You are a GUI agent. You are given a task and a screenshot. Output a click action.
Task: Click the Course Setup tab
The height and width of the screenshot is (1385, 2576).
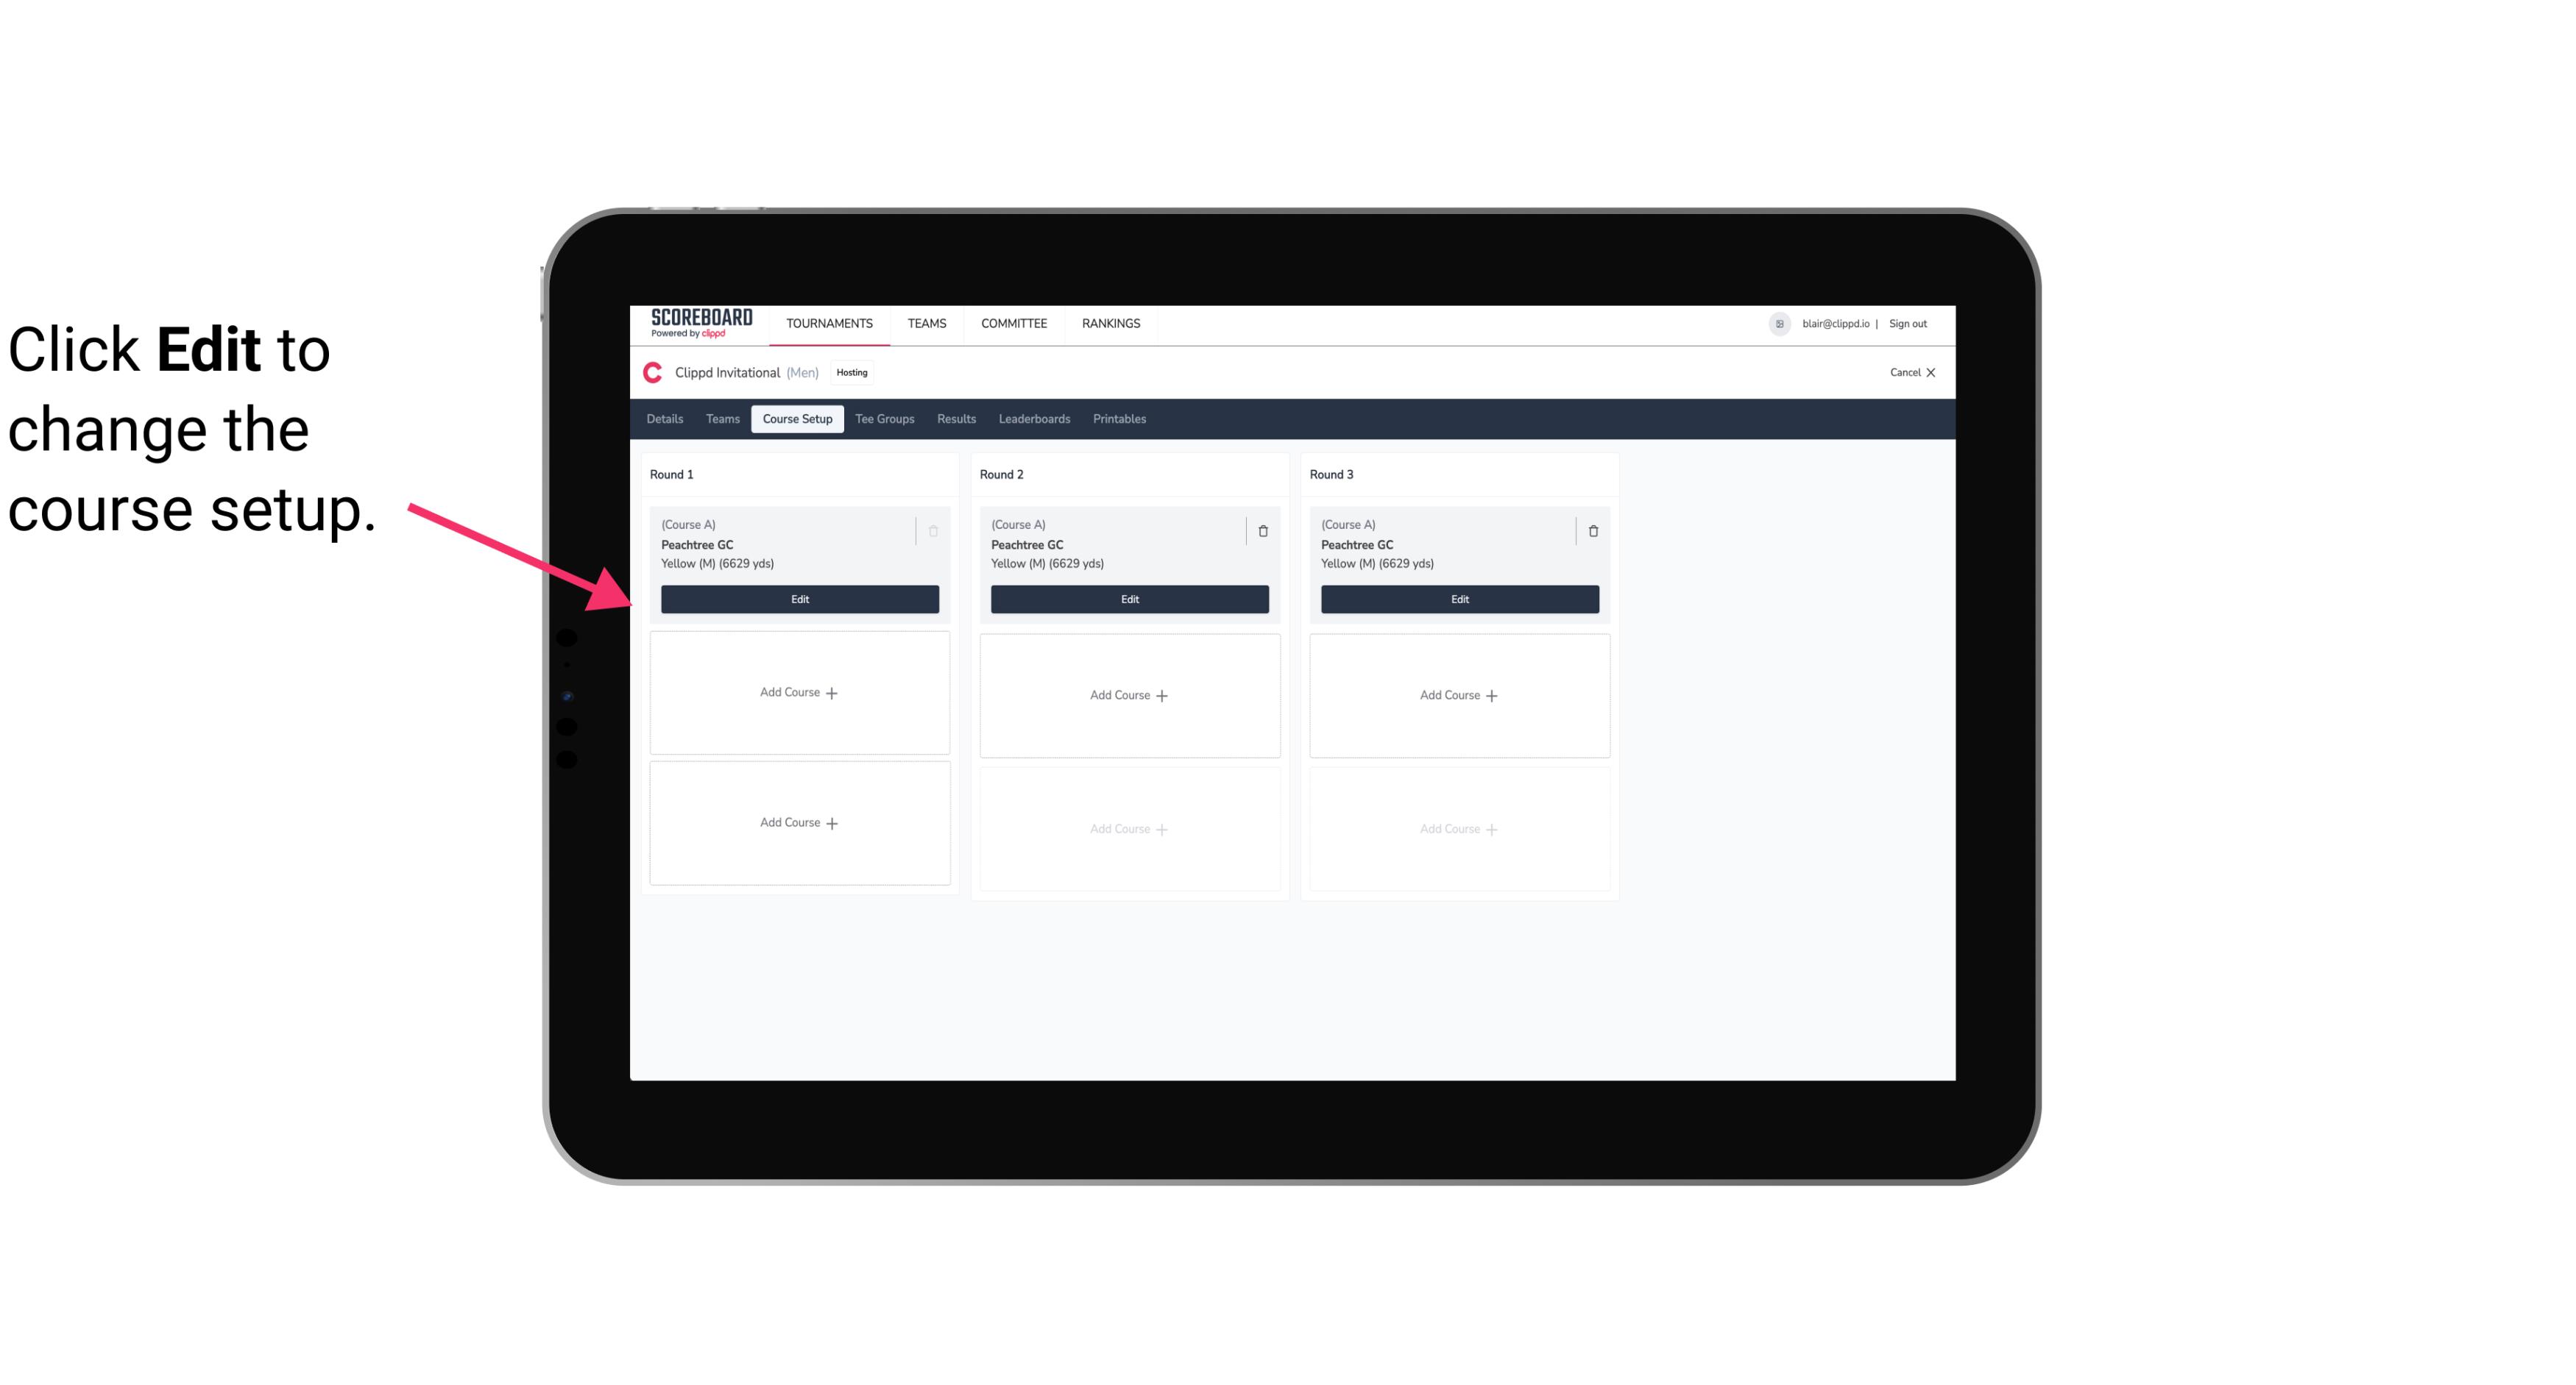click(x=796, y=419)
